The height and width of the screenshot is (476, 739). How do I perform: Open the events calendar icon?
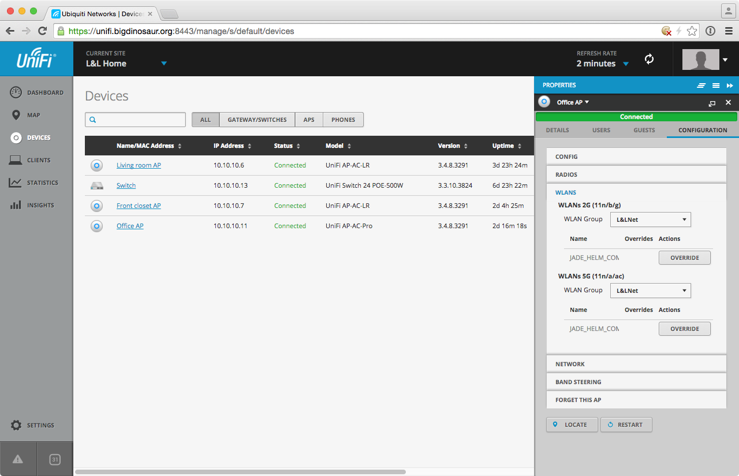point(55,459)
